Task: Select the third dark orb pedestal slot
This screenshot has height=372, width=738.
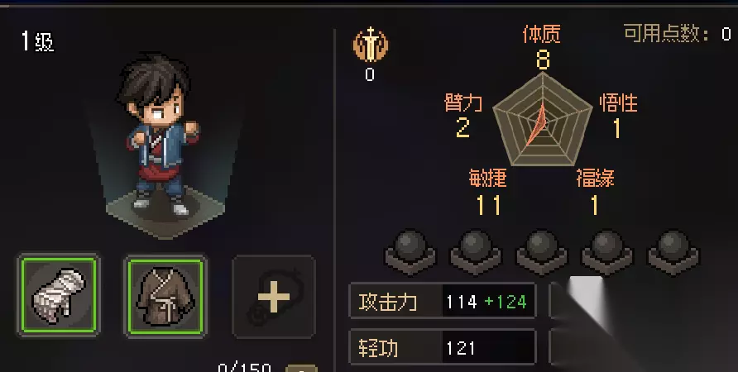Action: [542, 252]
